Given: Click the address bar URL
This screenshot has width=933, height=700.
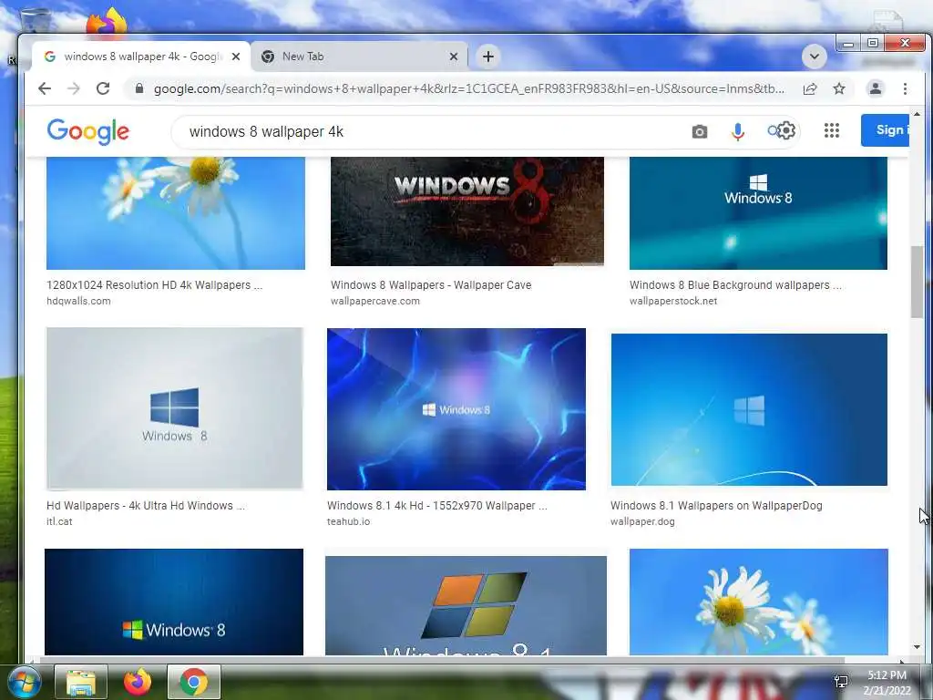Looking at the screenshot, I should [x=469, y=88].
